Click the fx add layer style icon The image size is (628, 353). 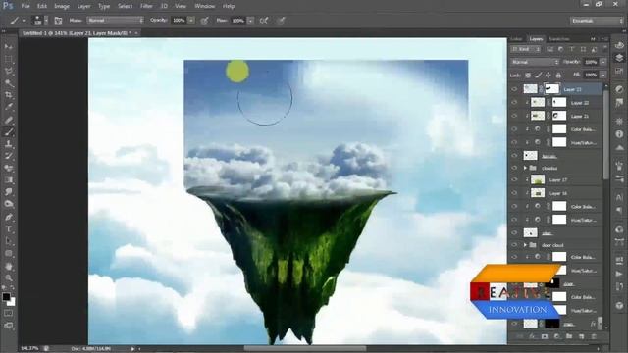532,336
